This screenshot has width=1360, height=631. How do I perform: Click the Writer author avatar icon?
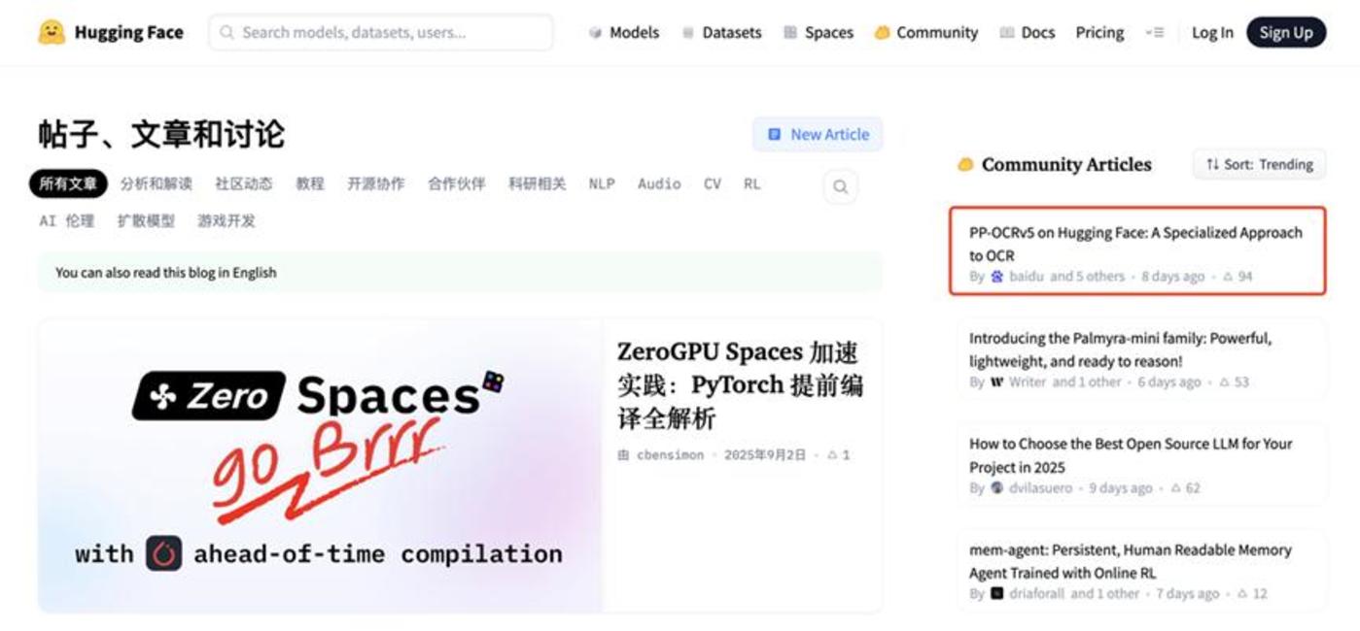pyautogui.click(x=996, y=382)
